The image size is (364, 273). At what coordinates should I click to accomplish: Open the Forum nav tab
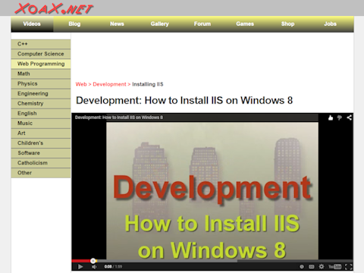point(202,24)
